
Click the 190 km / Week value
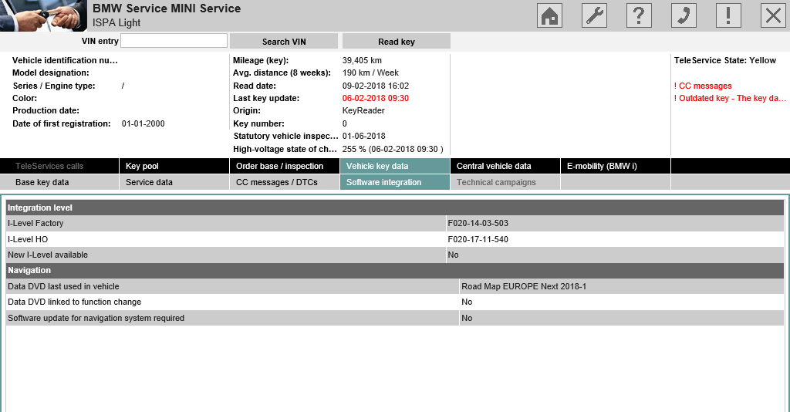[x=370, y=73]
